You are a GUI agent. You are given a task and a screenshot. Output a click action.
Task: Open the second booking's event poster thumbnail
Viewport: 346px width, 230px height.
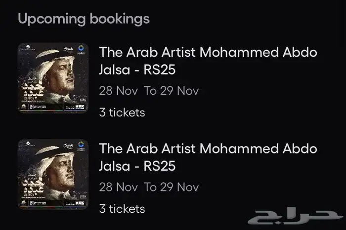point(53,174)
